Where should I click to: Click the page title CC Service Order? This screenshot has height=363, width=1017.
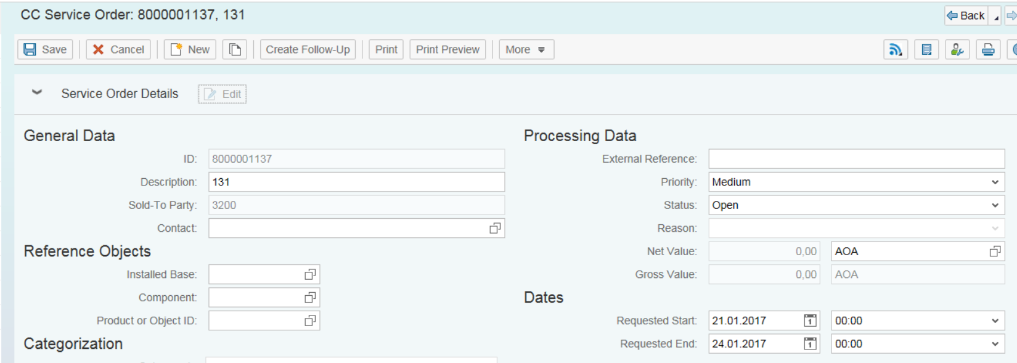click(133, 15)
